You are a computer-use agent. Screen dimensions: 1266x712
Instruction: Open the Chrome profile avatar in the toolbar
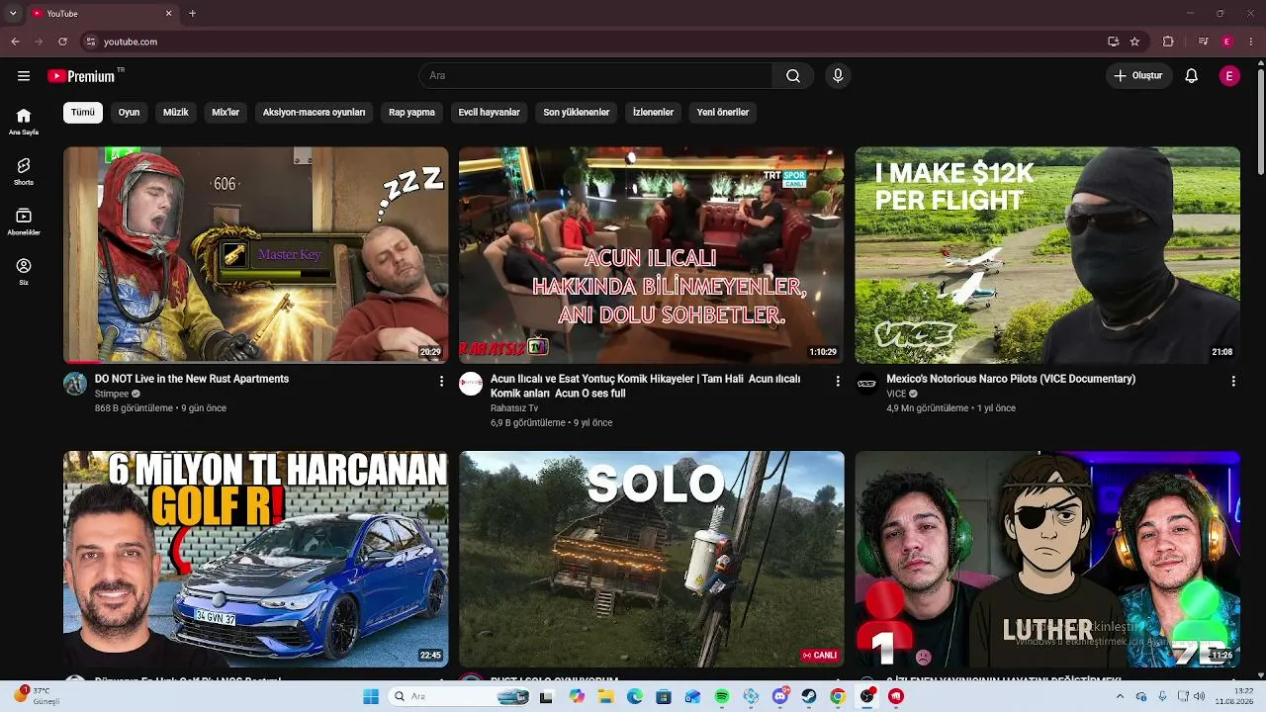[1227, 42]
